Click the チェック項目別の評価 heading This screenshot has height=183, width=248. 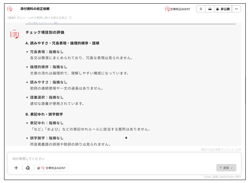click(x=45, y=33)
